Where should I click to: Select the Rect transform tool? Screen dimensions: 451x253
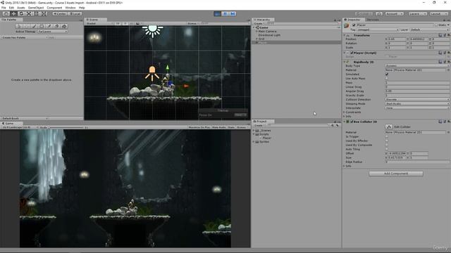[36, 13]
